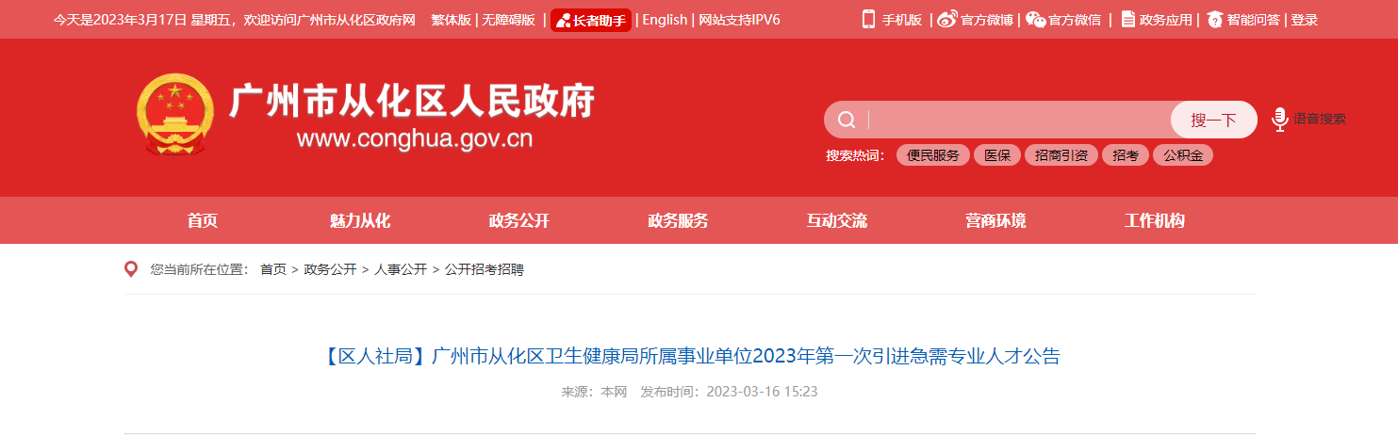Open the official Weibo icon
Screen dimensions: 1398x435
tap(946, 19)
